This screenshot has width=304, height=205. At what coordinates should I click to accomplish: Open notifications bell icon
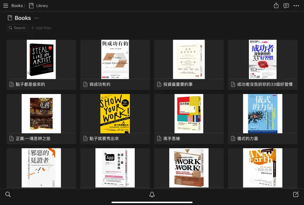(152, 194)
